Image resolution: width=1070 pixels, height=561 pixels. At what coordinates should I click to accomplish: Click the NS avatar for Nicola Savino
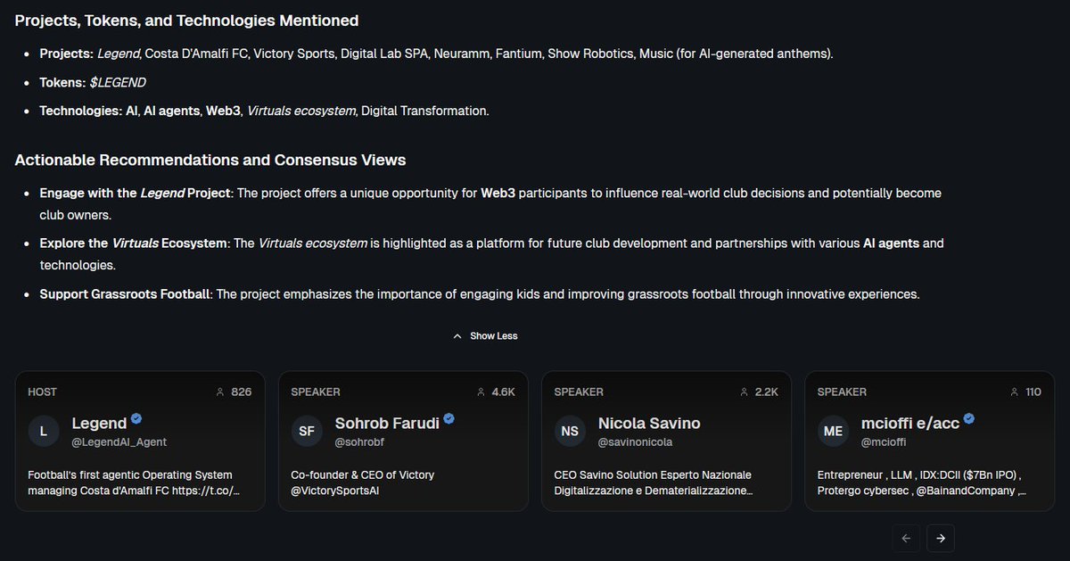point(569,432)
